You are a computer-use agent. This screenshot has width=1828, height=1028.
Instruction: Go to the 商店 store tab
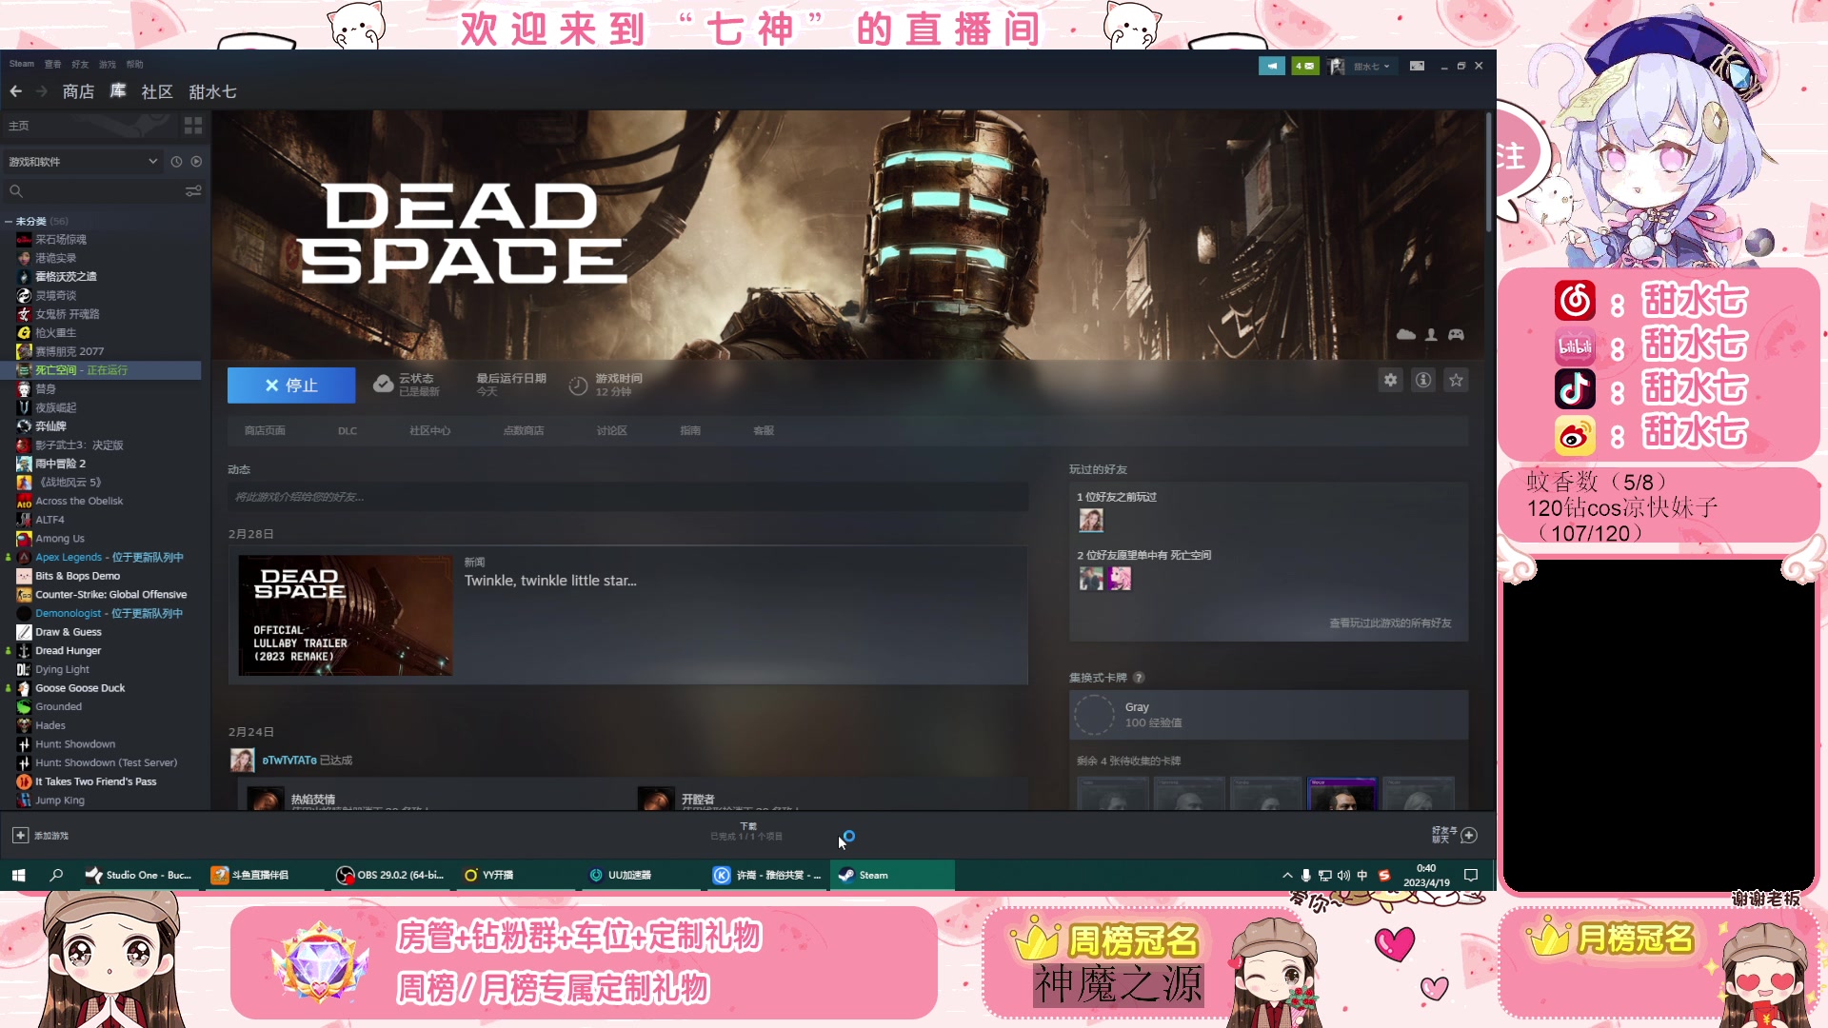click(78, 91)
